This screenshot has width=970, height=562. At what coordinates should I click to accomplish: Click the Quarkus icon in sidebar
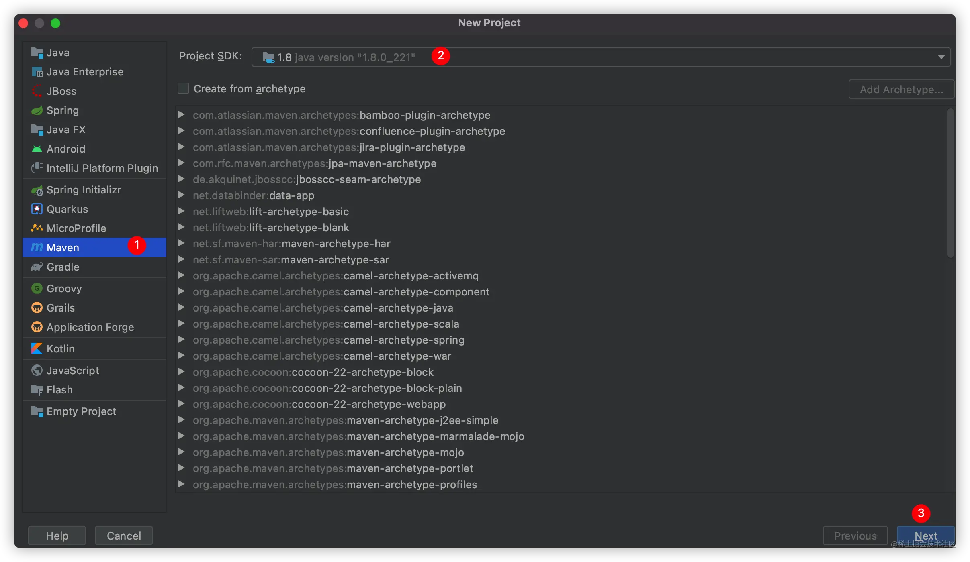(37, 209)
